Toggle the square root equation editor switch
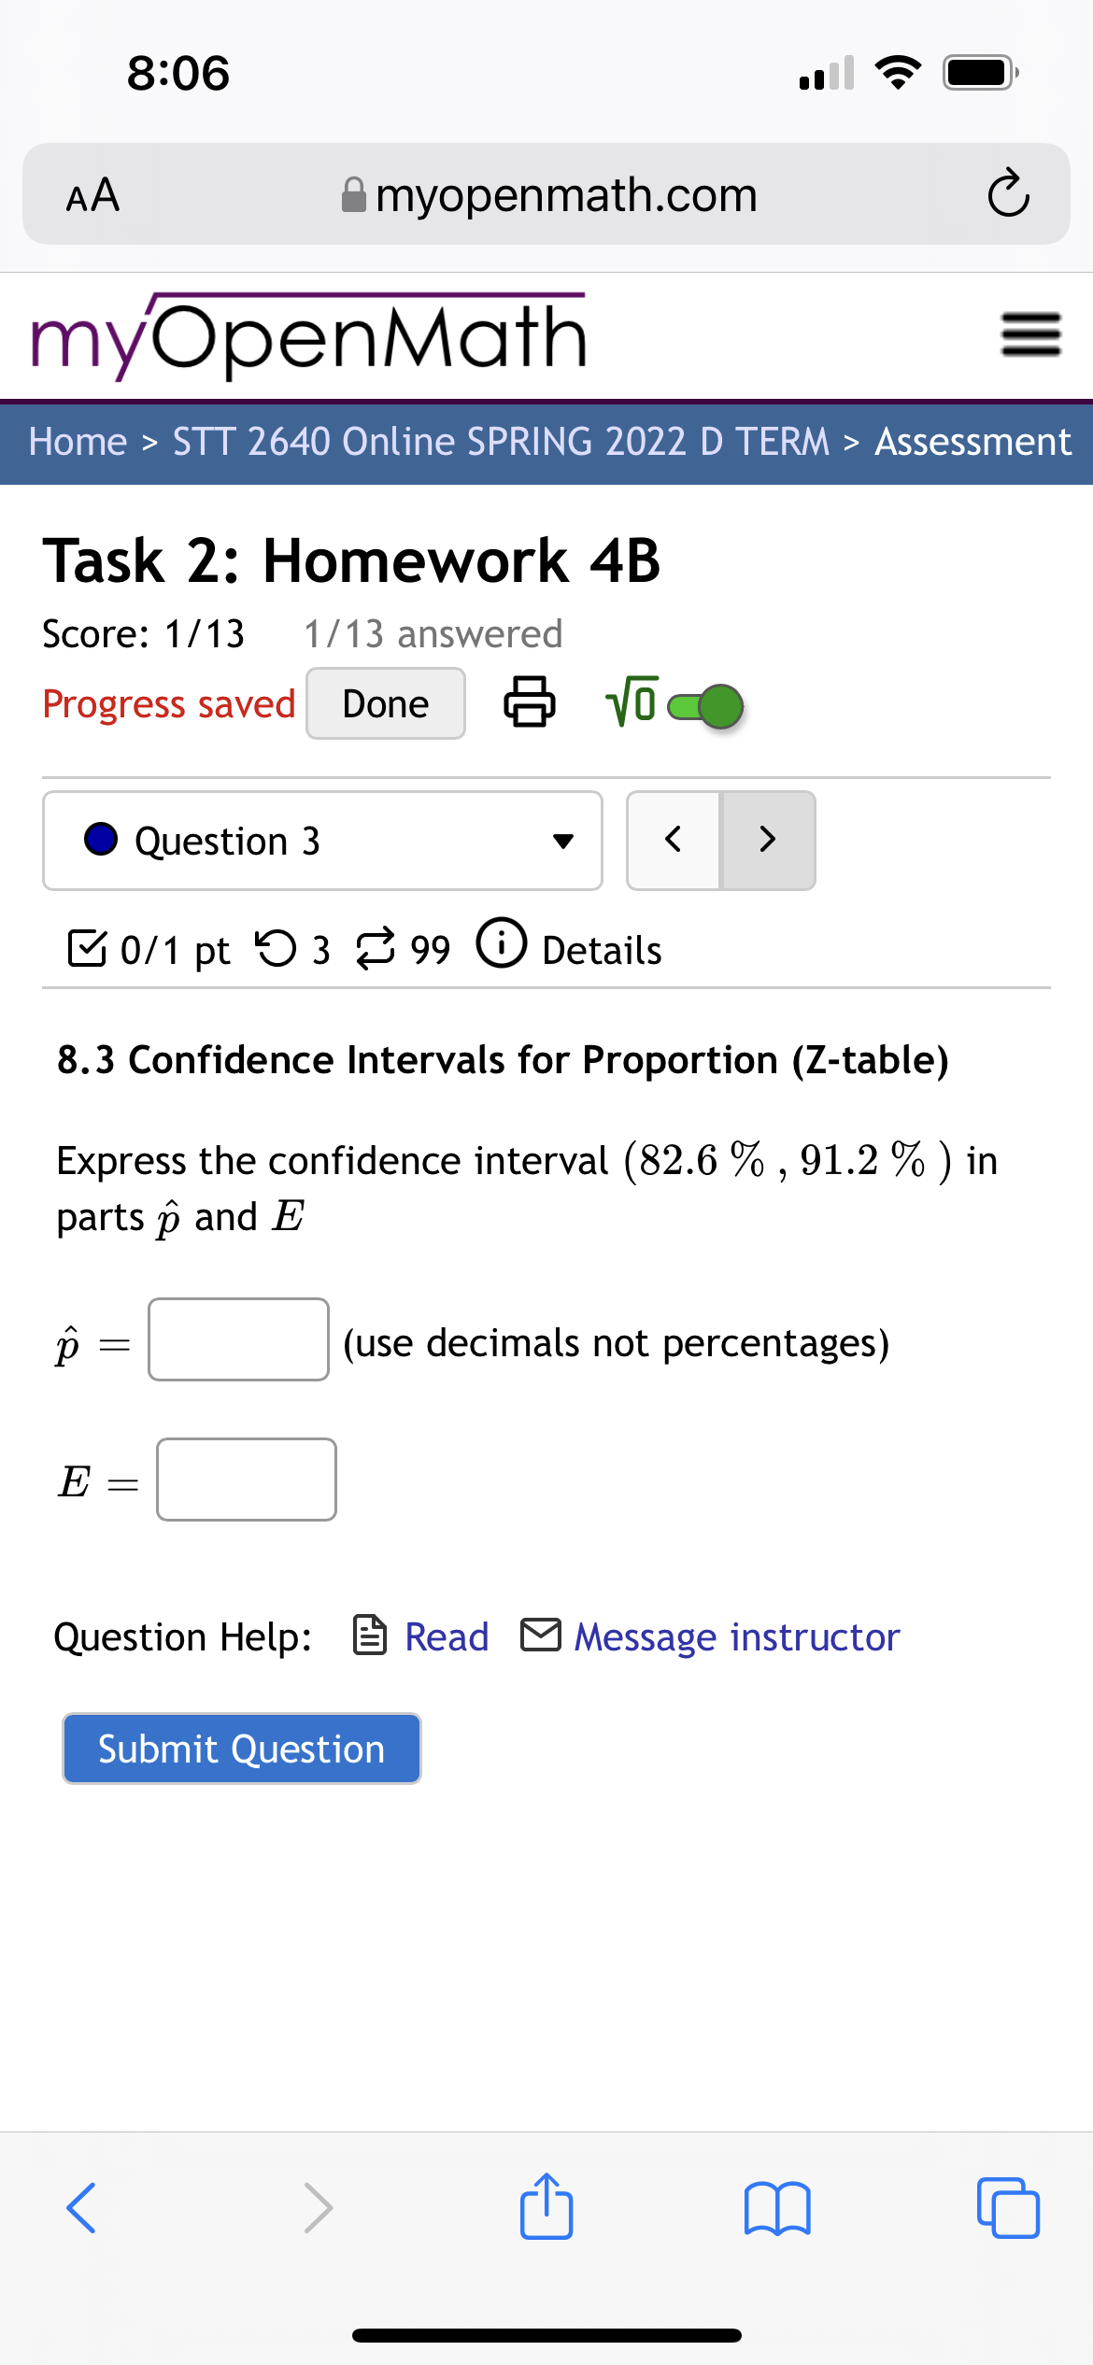Screen dimensions: 1093x2365 (x=702, y=706)
